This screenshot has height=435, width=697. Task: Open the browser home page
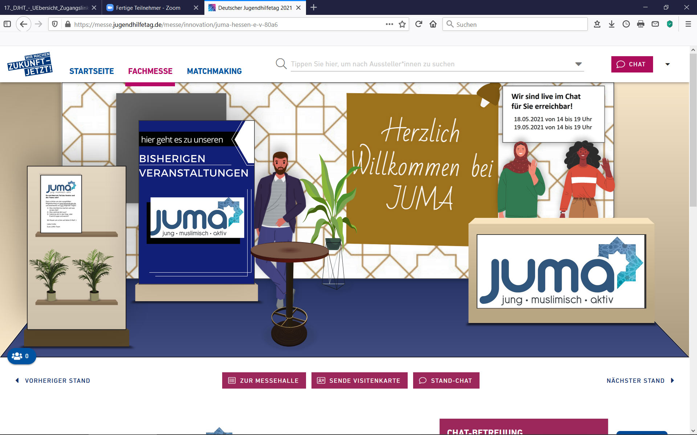click(433, 24)
